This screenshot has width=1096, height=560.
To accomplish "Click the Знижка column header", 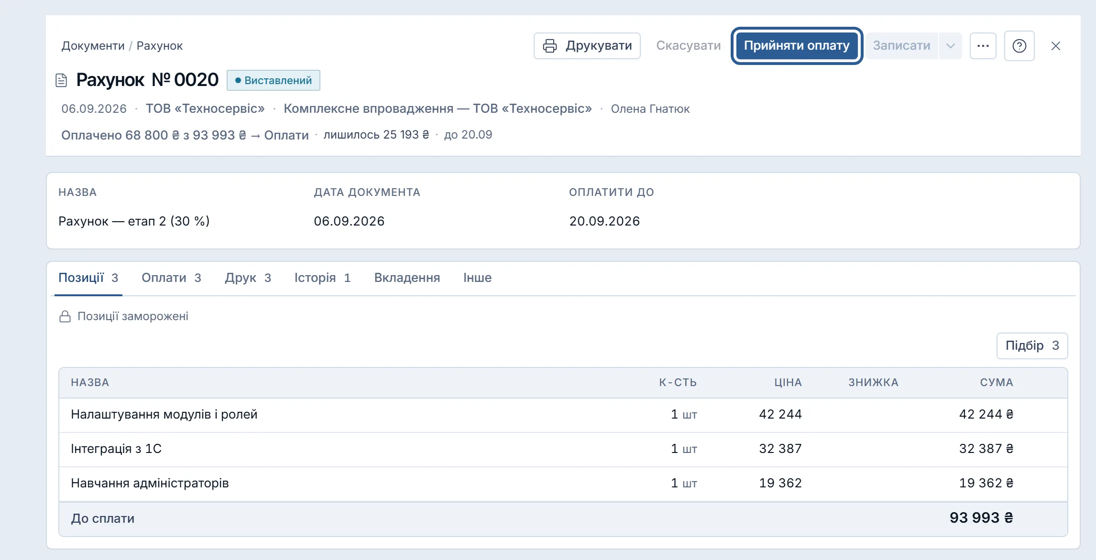I will point(873,383).
